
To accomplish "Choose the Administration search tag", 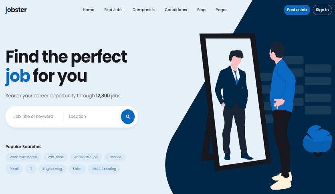I will (x=86, y=157).
